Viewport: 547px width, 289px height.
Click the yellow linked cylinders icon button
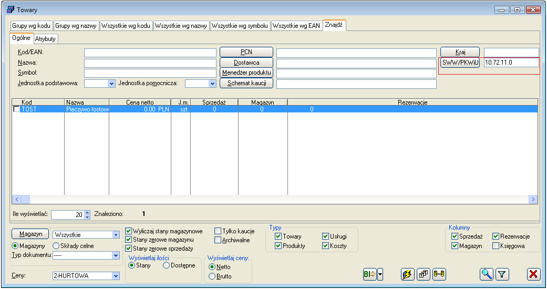pyautogui.click(x=439, y=274)
